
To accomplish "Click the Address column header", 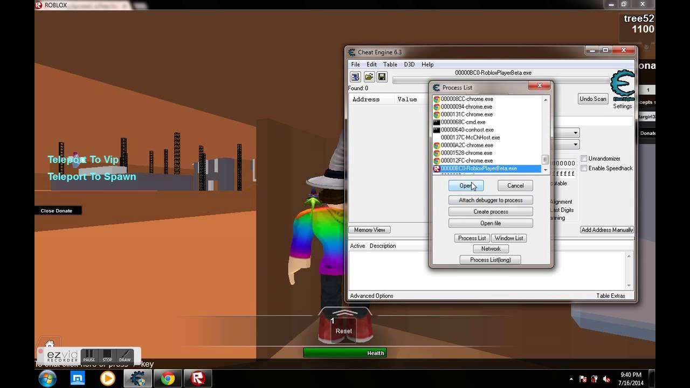I will [x=366, y=99].
